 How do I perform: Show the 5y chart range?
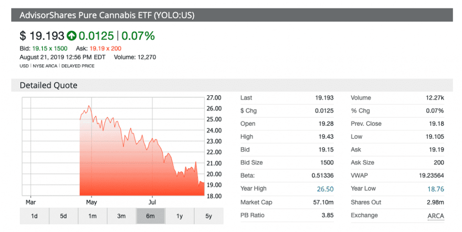click(x=208, y=216)
